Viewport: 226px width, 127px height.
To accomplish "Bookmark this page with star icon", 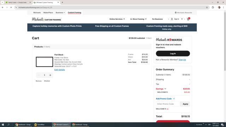I will (x=207, y=7).
